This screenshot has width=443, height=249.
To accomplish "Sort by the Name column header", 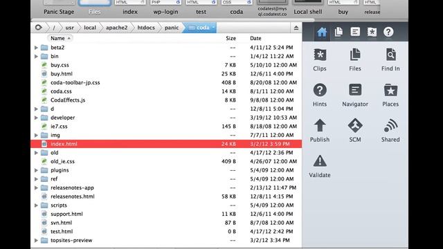I will [60, 38].
